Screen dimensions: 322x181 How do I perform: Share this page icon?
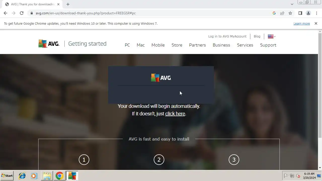[x=282, y=13]
